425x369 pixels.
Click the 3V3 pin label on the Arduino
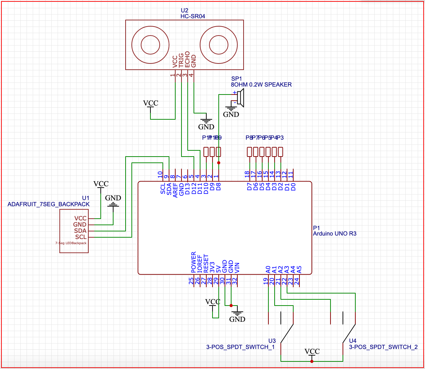[212, 268]
